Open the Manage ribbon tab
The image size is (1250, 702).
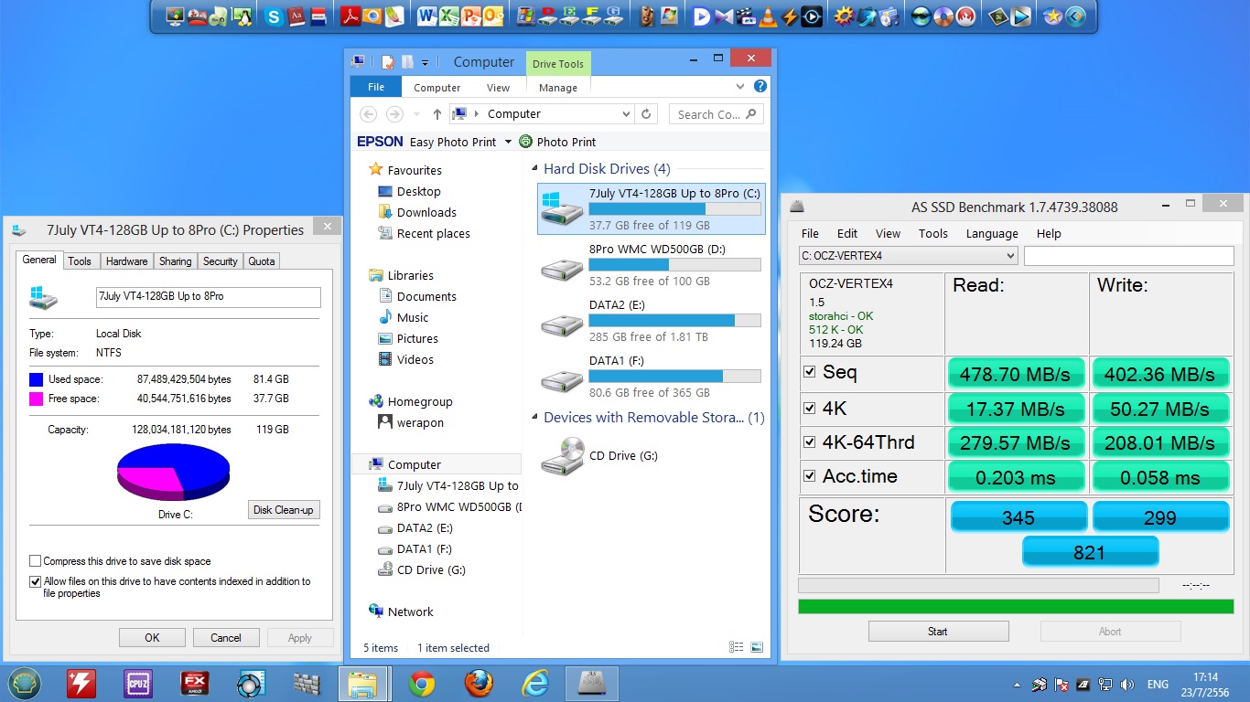point(558,88)
